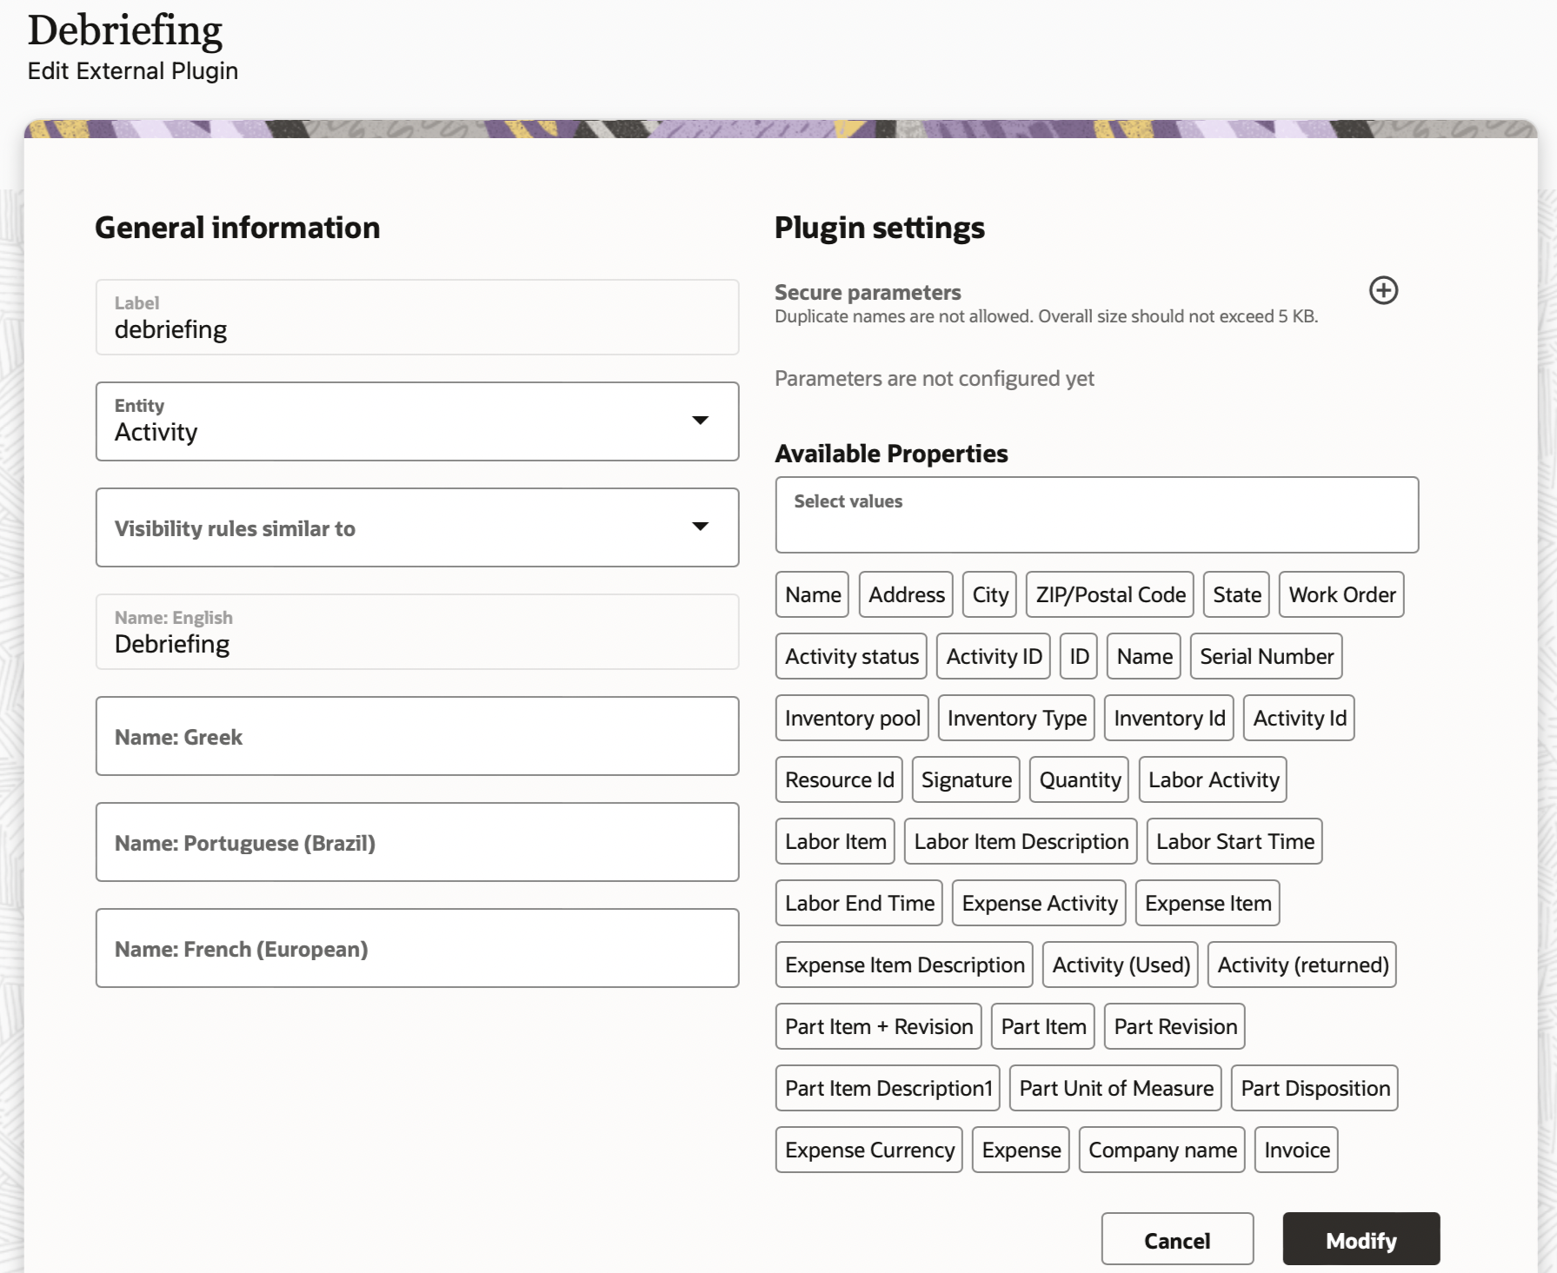Add a new secure parameter
The width and height of the screenshot is (1557, 1273).
tap(1383, 290)
